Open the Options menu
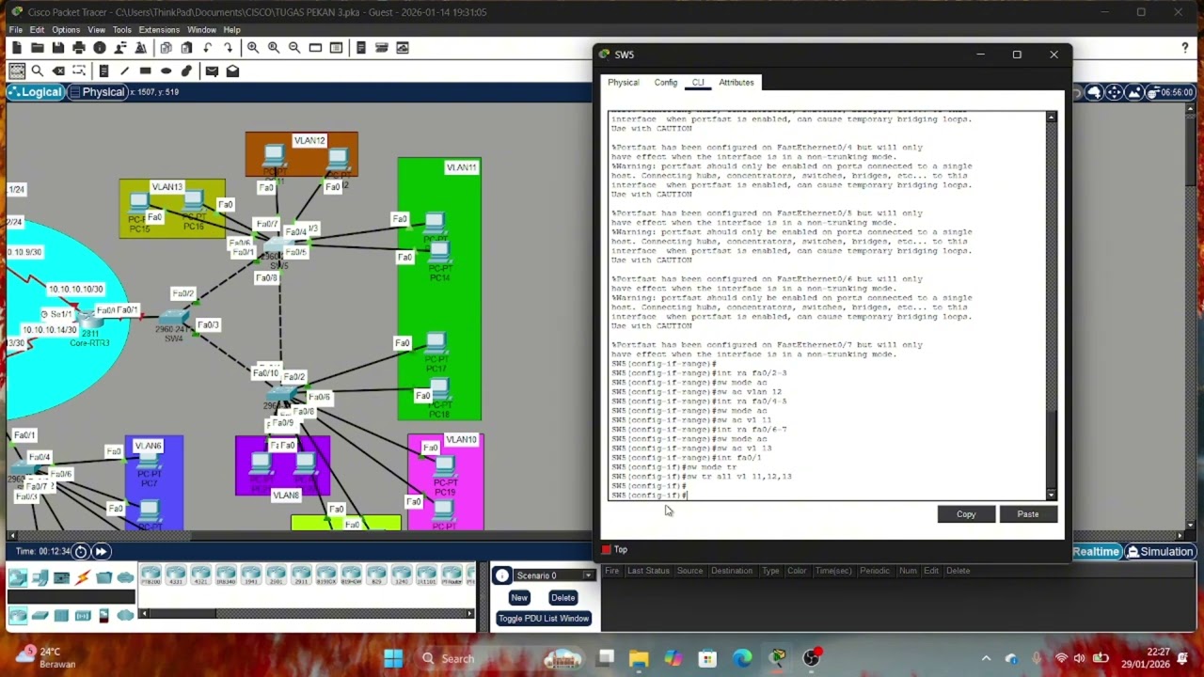The height and width of the screenshot is (677, 1204). (x=66, y=30)
